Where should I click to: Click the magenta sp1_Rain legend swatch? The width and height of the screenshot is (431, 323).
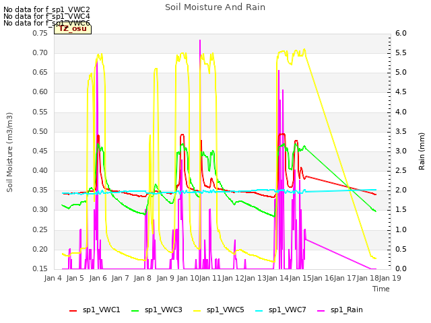[x=321, y=311]
